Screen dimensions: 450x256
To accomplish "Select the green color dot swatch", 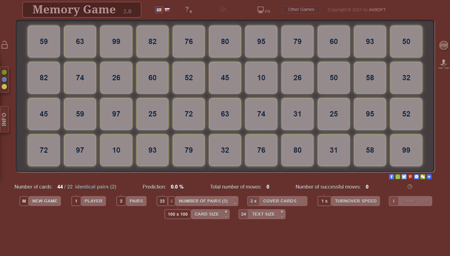I will tap(4, 72).
